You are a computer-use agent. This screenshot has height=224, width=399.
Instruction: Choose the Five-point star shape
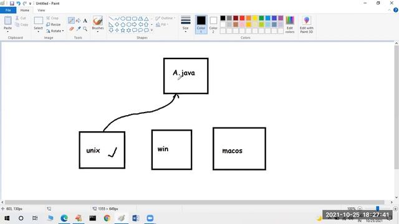[123, 30]
